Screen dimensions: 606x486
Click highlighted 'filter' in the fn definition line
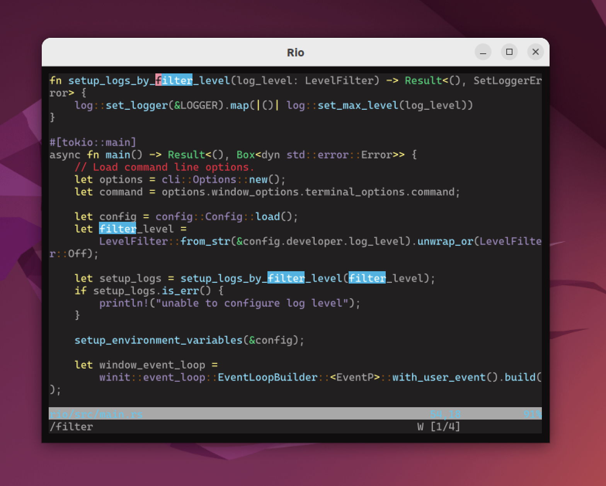[x=174, y=80]
